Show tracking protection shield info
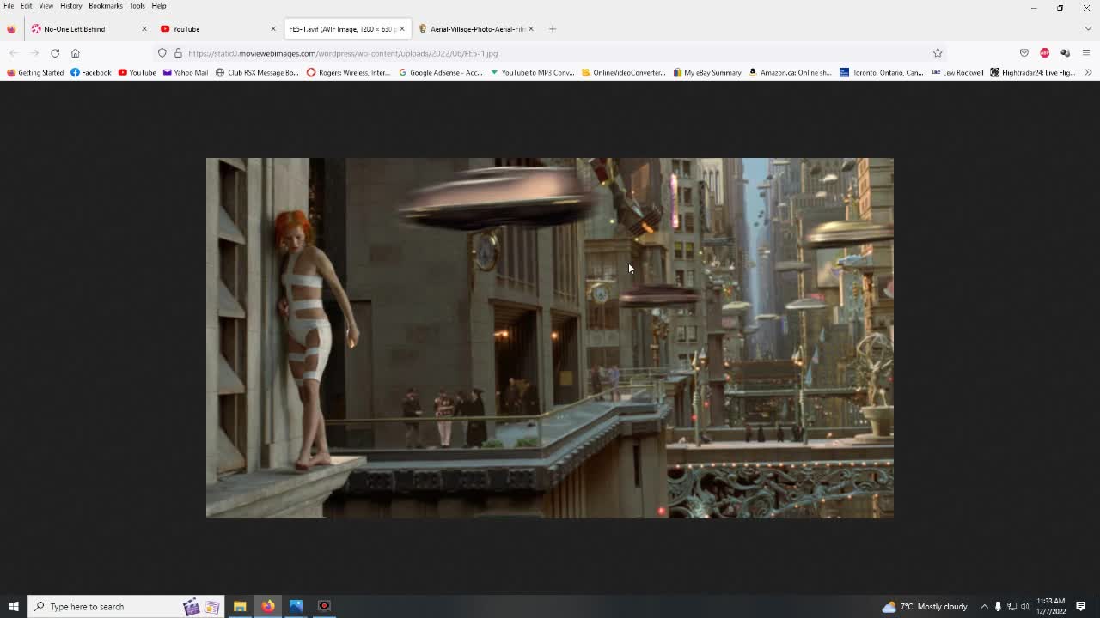1100x618 pixels. point(162,53)
